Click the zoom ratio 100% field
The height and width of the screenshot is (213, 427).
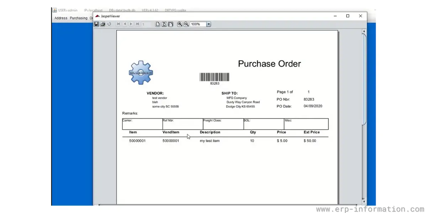coord(198,24)
